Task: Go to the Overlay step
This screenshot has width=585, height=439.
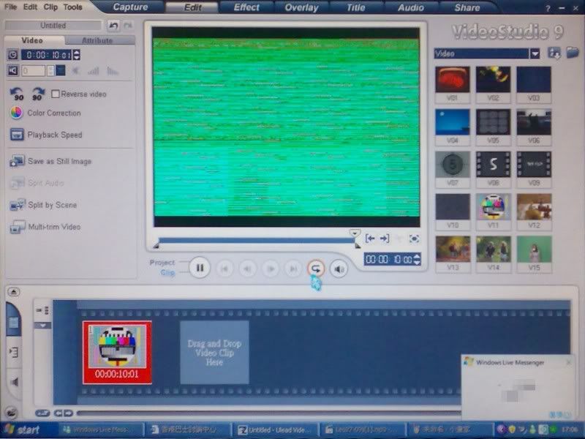Action: point(301,7)
